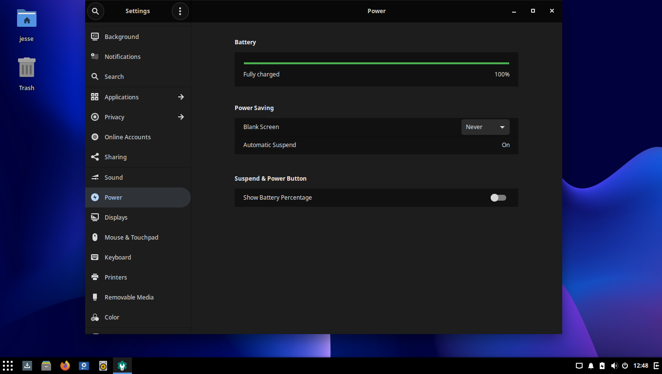Expand the Privacy arrow
This screenshot has width=662, height=374.
click(x=181, y=117)
